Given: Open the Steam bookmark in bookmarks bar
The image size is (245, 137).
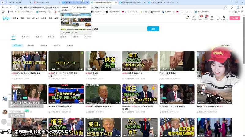Looking at the screenshot, I should (x=97, y=12).
